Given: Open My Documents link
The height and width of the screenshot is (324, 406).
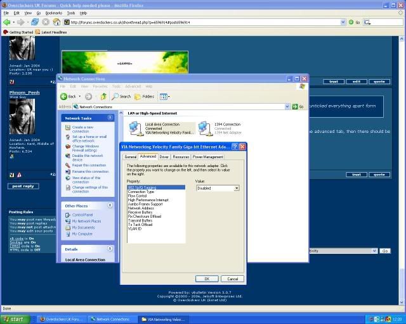Looking at the screenshot, I should pos(83,228).
